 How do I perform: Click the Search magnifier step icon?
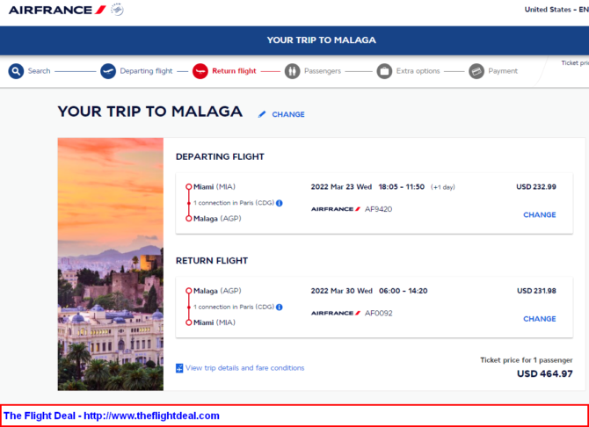16,71
